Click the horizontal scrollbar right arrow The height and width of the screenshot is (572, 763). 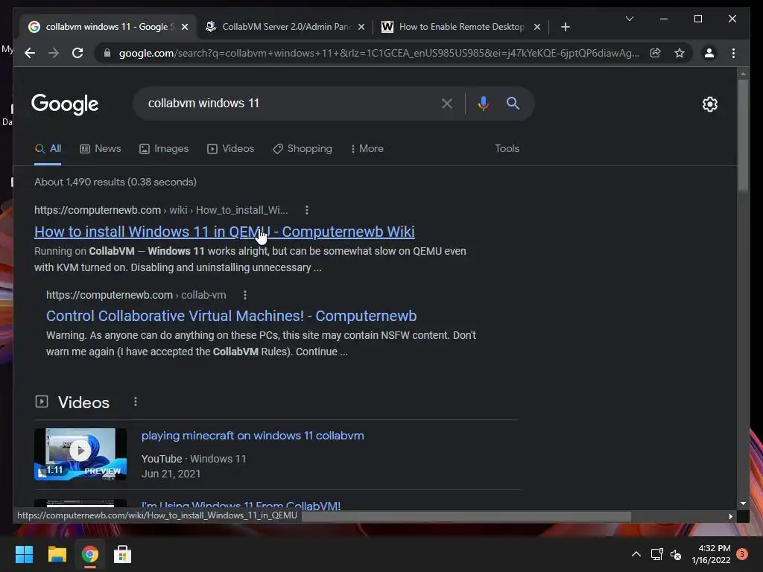click(x=730, y=517)
